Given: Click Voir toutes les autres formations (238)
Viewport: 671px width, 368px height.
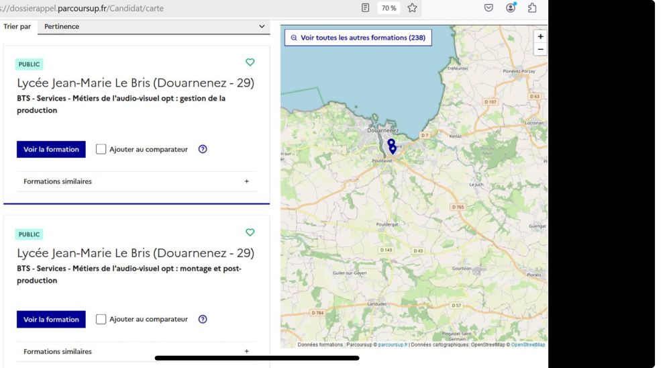Looking at the screenshot, I should [x=358, y=38].
